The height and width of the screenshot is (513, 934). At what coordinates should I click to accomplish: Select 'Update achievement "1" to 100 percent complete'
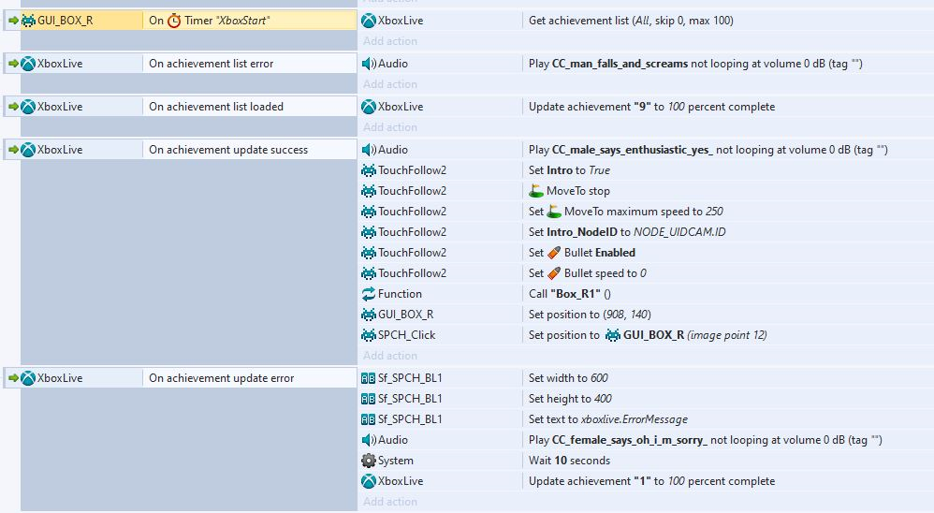[x=651, y=481]
